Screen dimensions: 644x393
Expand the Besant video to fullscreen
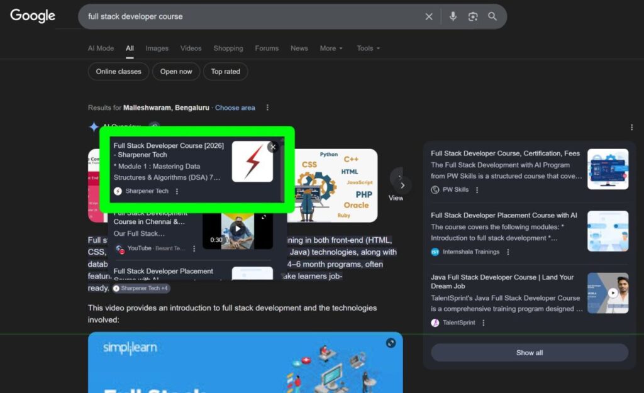pyautogui.click(x=264, y=217)
